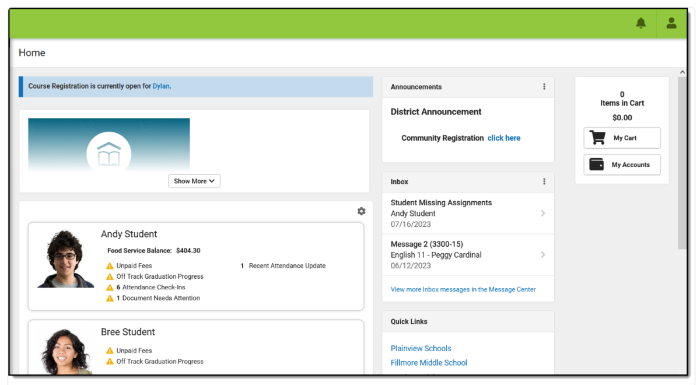
Task: Click the Home page title
Action: (32, 52)
